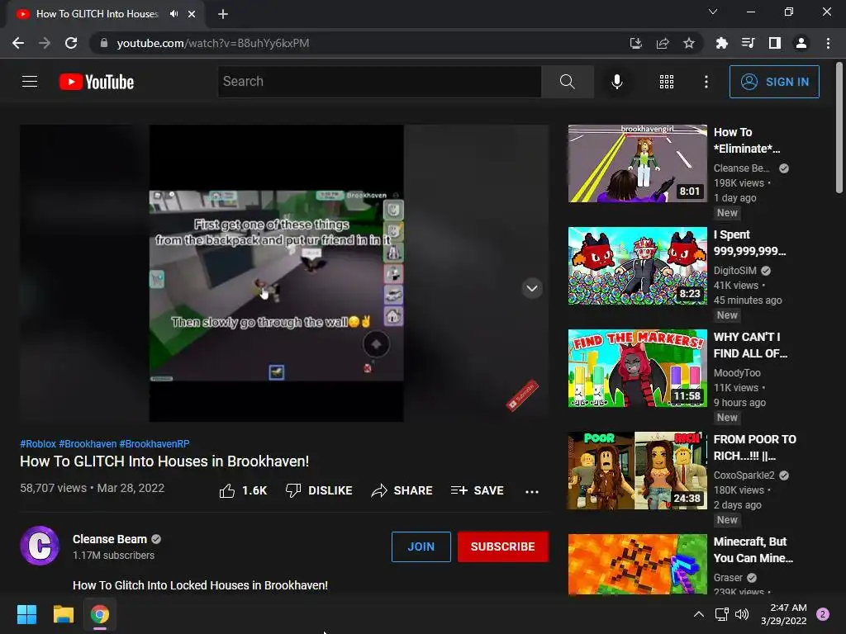Click the SIGN IN button
846x634 pixels.
pyautogui.click(x=773, y=82)
